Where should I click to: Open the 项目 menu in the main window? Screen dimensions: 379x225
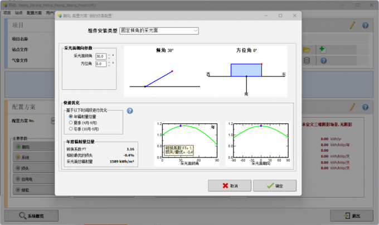click(x=7, y=13)
